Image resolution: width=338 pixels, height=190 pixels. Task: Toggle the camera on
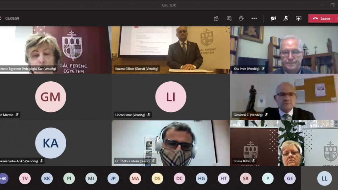pos(273,19)
